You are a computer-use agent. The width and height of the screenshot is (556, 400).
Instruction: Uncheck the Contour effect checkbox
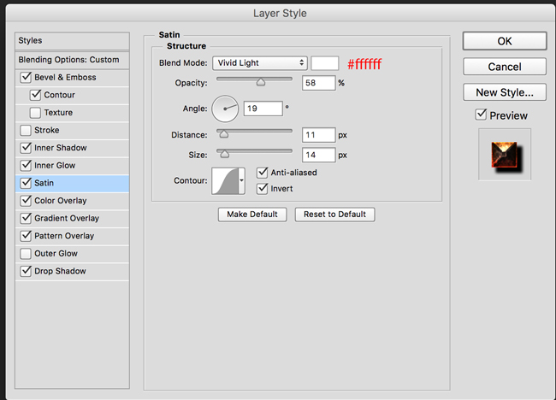[35, 95]
